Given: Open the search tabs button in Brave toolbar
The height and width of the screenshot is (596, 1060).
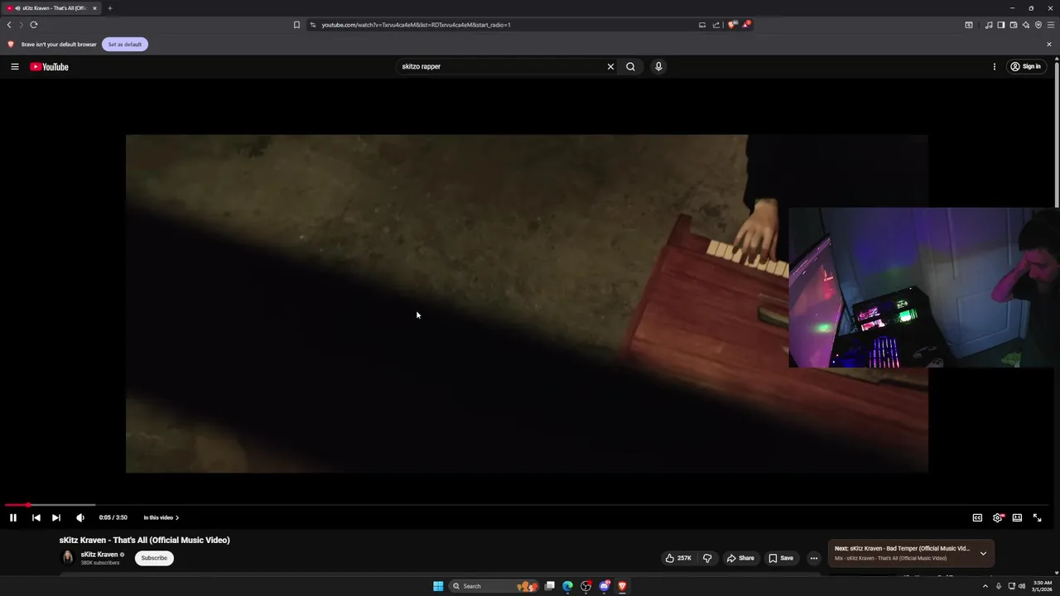Looking at the screenshot, I should 969,25.
